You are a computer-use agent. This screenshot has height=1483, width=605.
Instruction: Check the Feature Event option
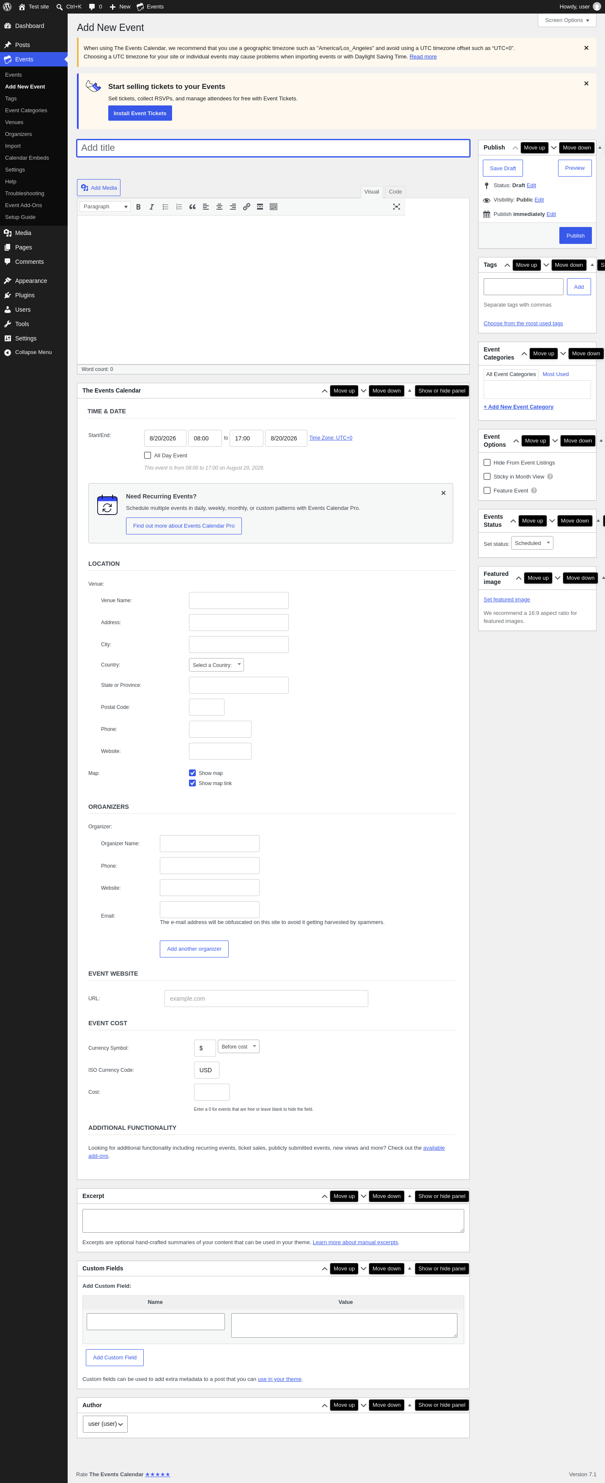[487, 490]
